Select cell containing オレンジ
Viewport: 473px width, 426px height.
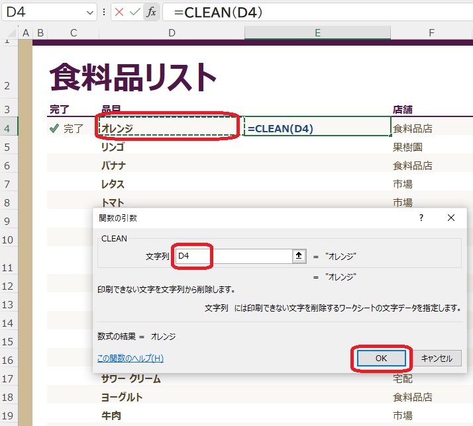[x=169, y=128]
